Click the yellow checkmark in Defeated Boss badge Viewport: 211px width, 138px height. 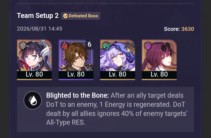click(65, 16)
